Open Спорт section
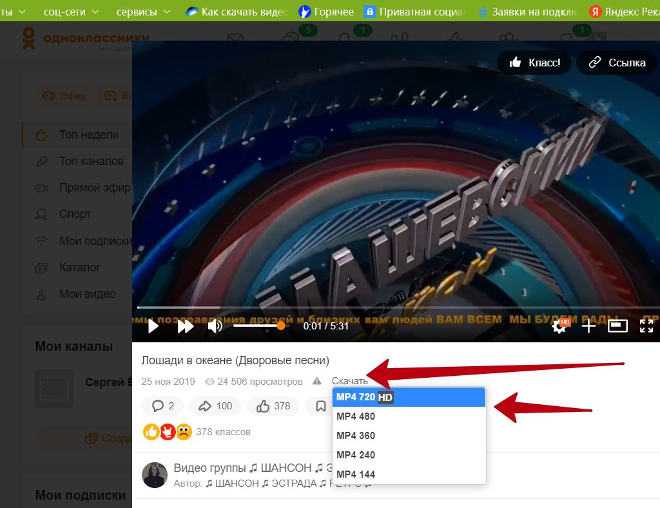The image size is (660, 508). 63,214
